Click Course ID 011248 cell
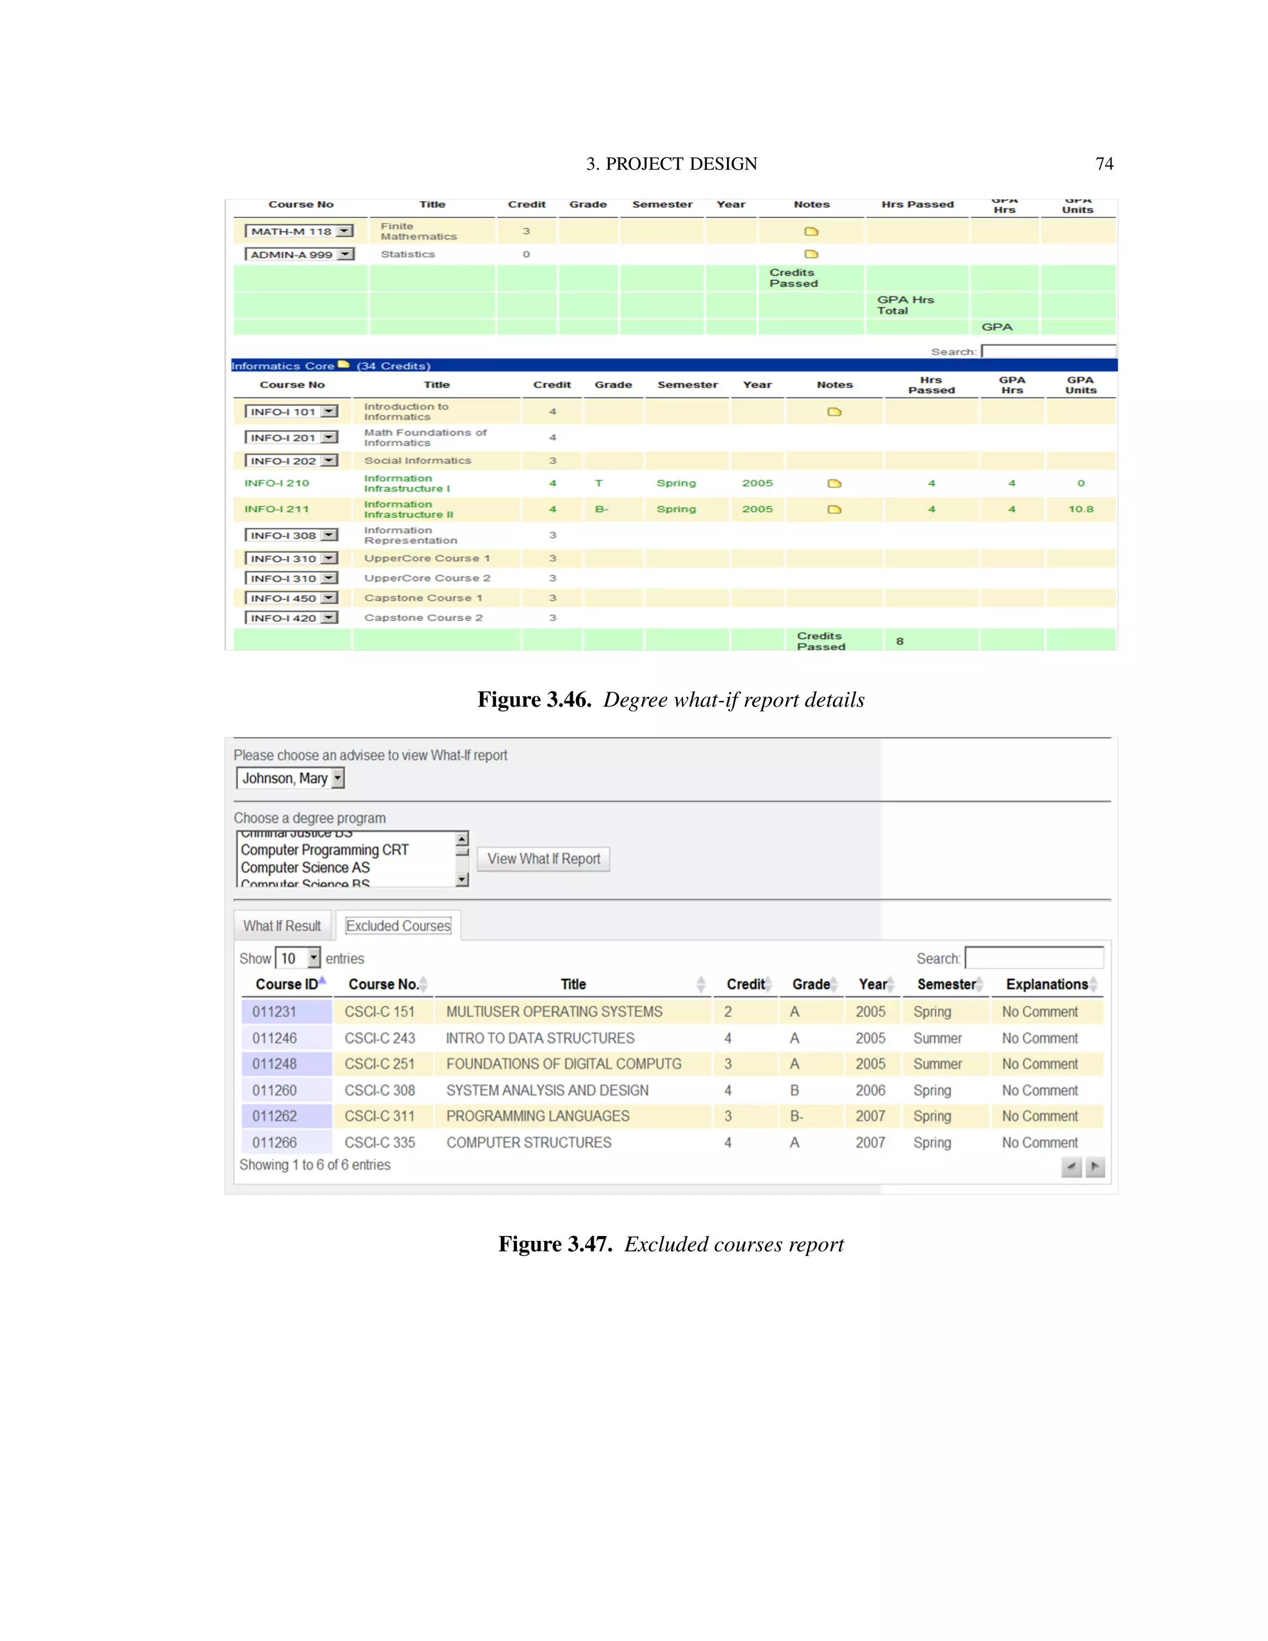The image size is (1268, 1641). (286, 1064)
